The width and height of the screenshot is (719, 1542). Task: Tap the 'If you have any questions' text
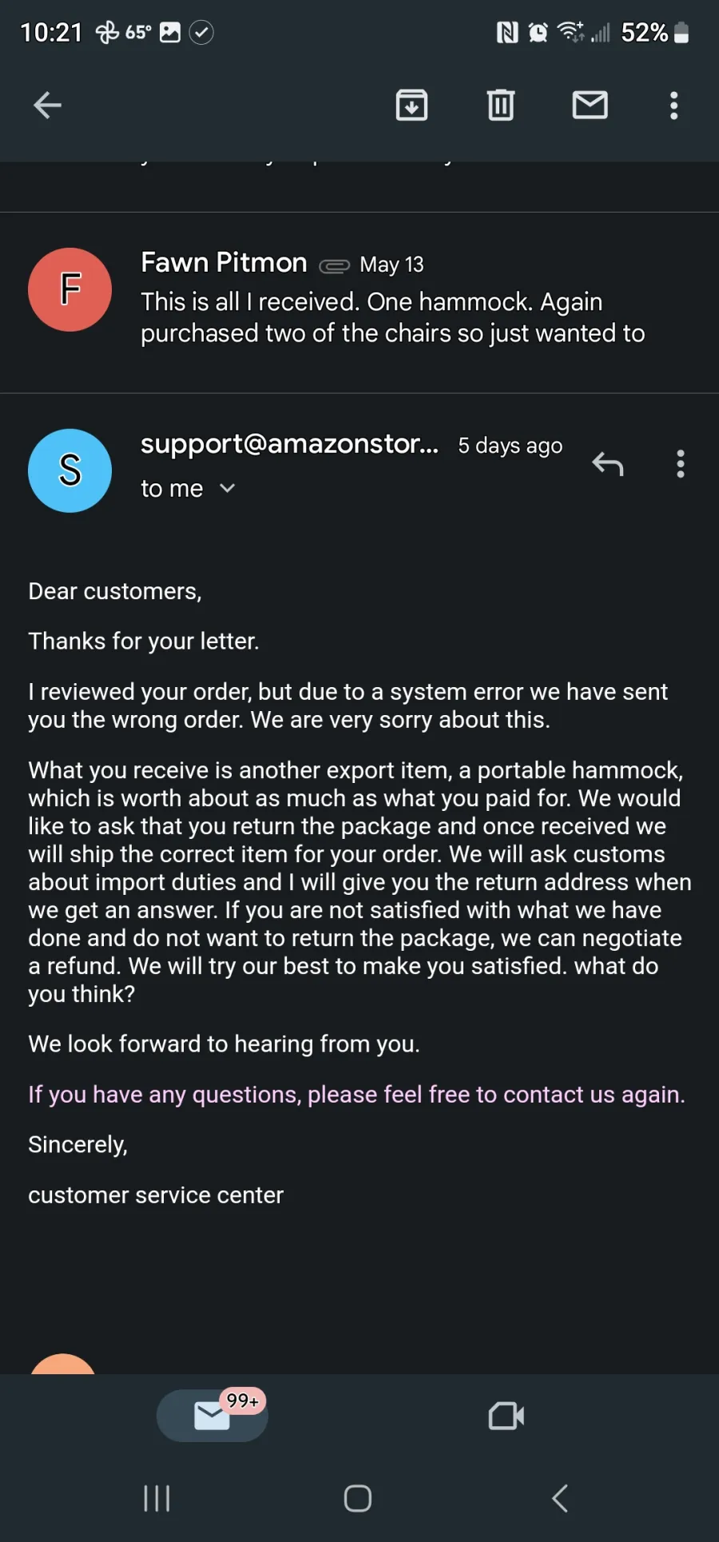tap(356, 1094)
